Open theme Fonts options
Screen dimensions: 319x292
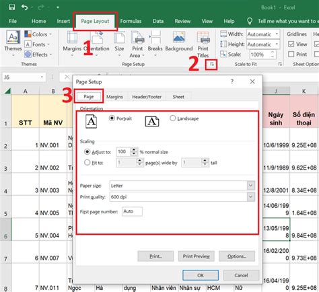37,44
